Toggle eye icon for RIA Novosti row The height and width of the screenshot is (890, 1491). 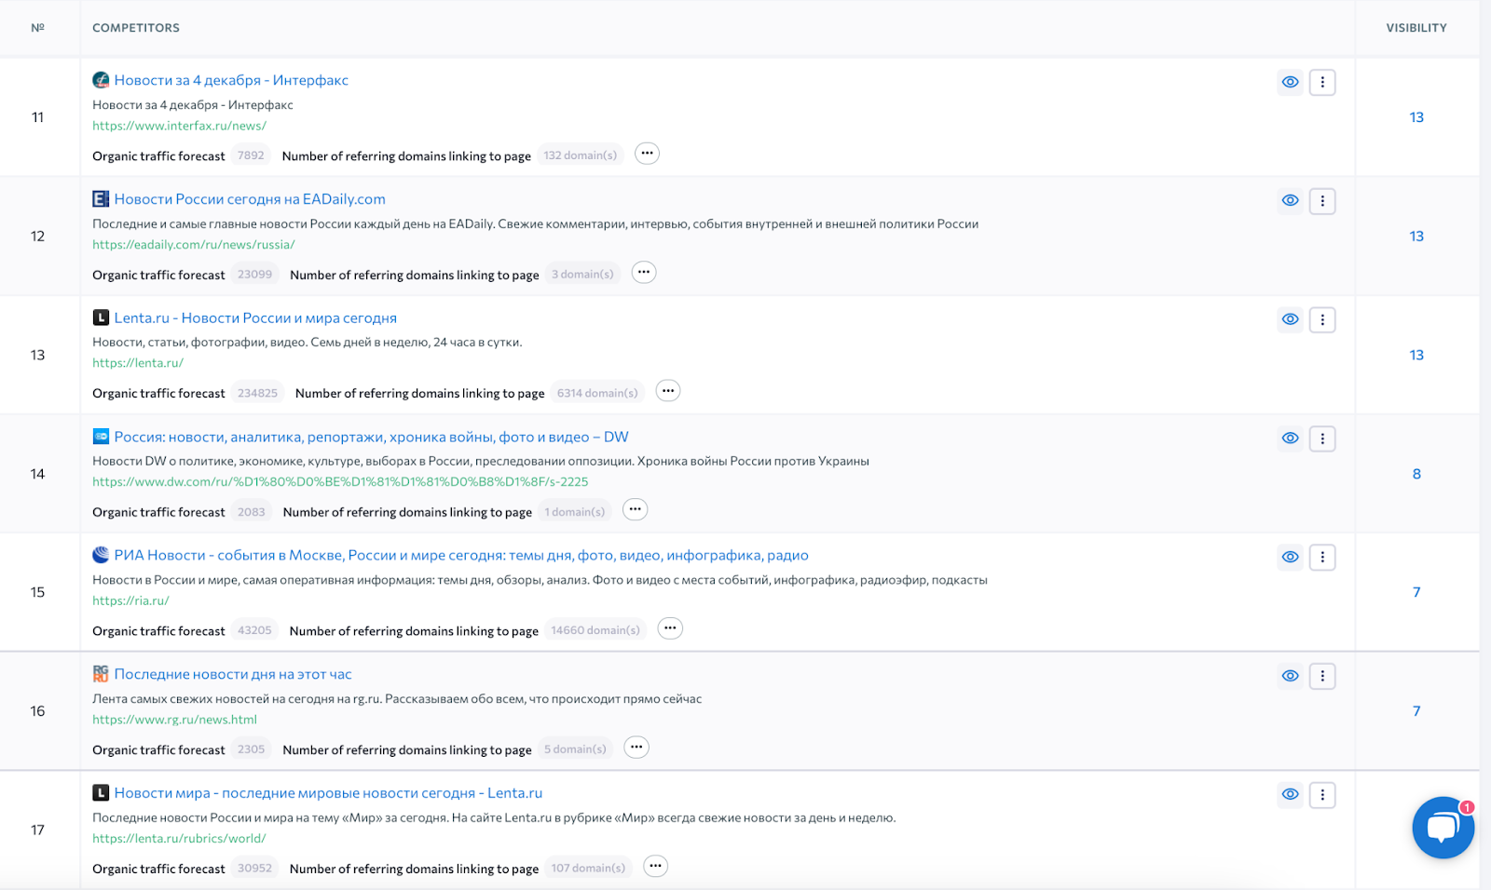pos(1290,557)
